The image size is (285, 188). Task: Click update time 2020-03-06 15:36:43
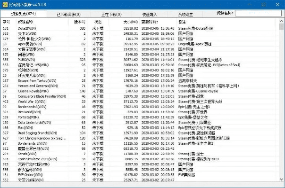point(158,28)
